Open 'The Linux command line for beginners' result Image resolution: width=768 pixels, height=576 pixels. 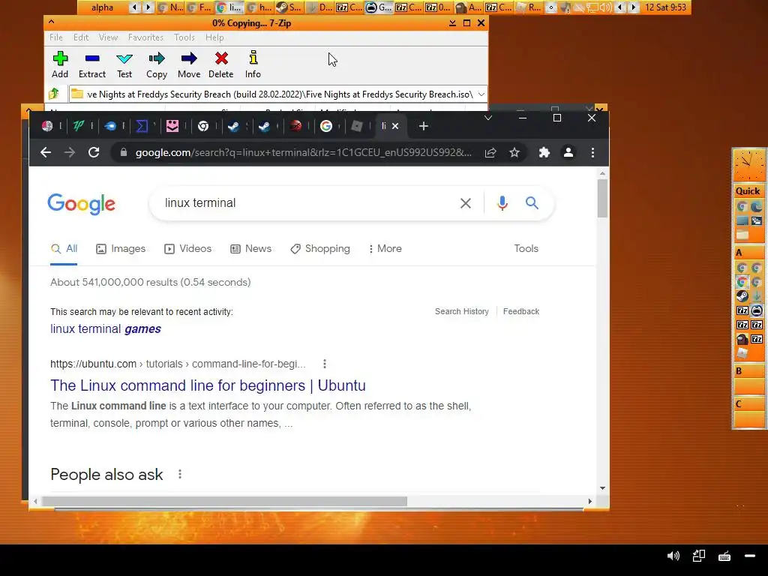tap(208, 385)
